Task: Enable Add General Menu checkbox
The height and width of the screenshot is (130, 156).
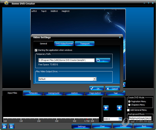Action: coord(128,110)
